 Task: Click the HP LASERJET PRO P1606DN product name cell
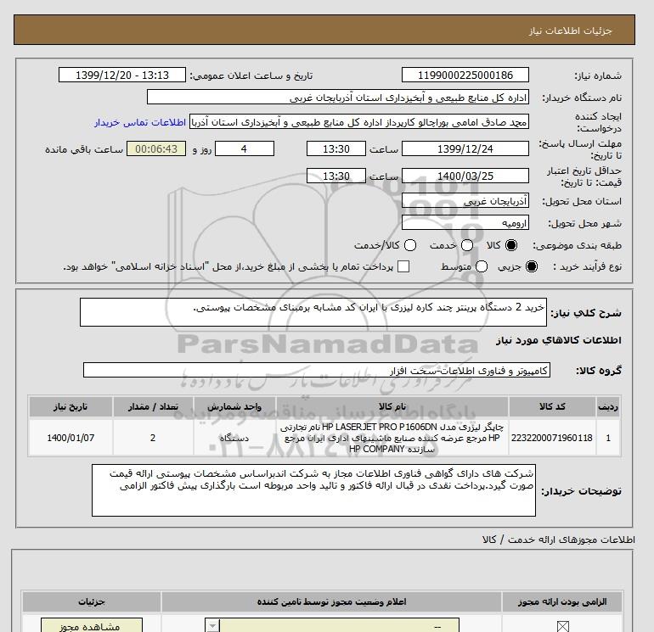[392, 438]
